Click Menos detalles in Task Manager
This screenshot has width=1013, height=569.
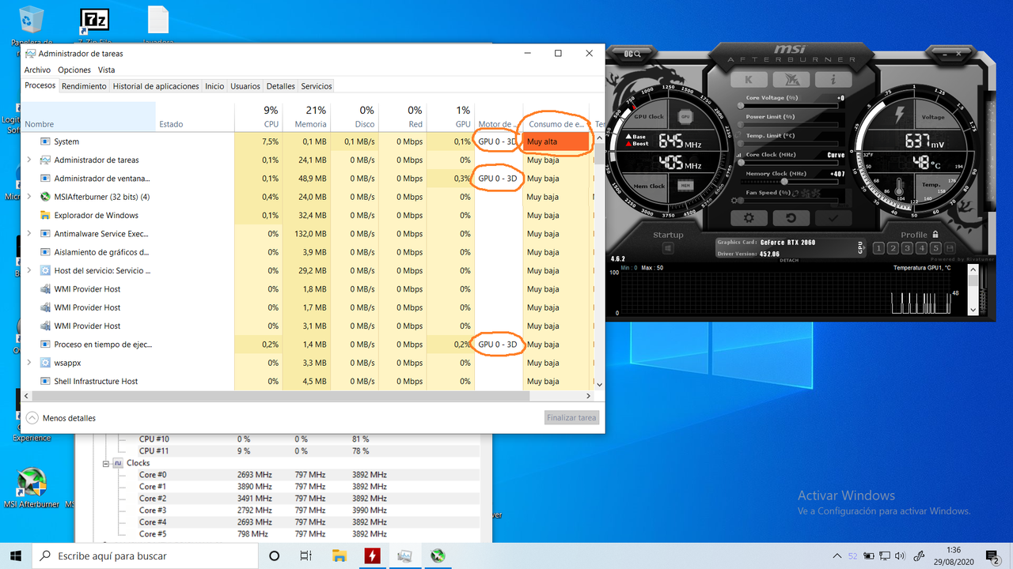tap(61, 418)
